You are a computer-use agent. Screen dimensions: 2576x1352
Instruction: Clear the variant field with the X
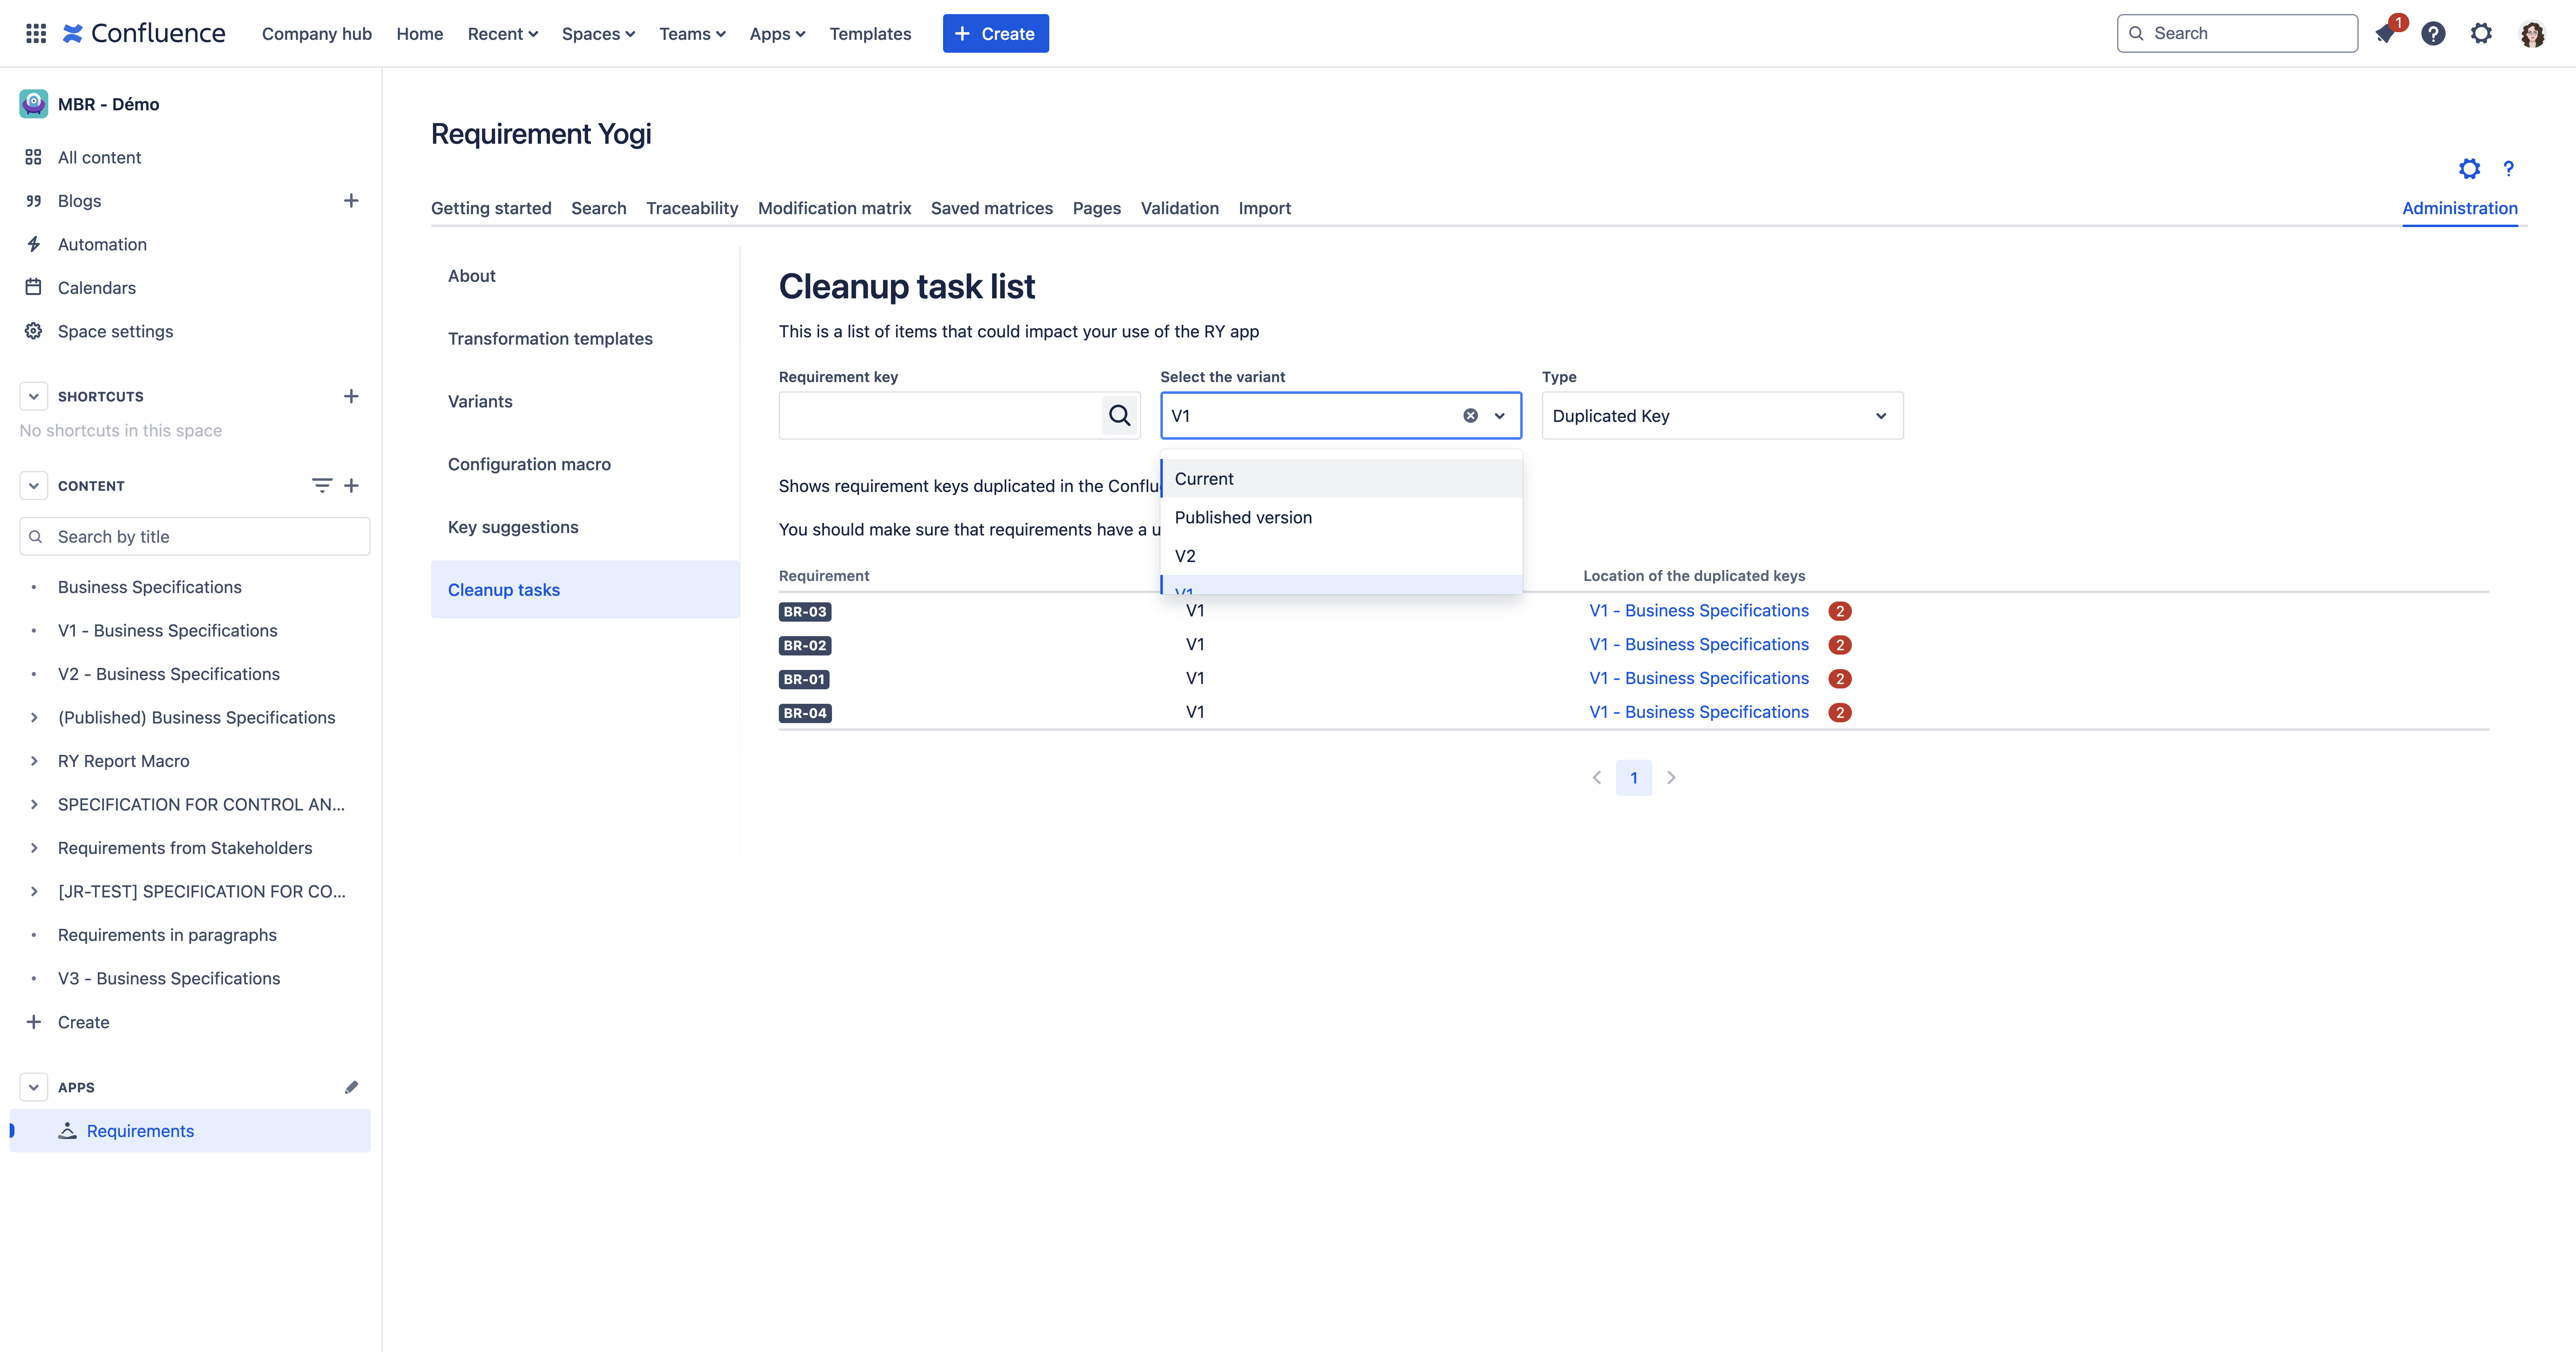(1469, 415)
